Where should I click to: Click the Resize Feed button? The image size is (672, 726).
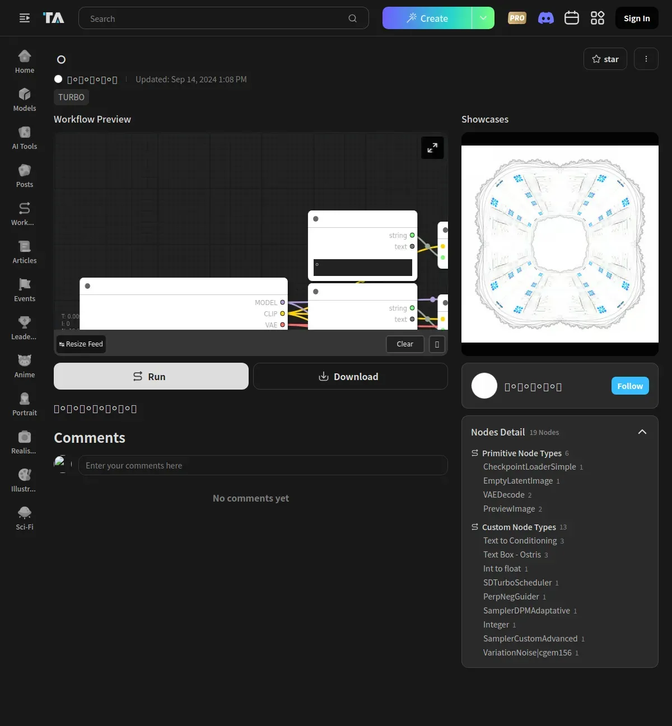click(x=81, y=344)
